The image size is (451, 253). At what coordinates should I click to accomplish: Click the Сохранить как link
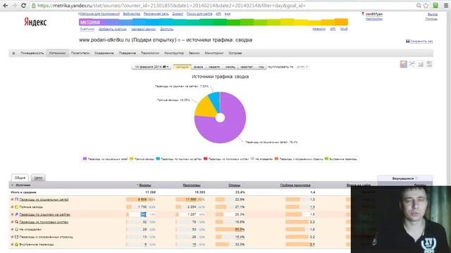tap(421, 41)
